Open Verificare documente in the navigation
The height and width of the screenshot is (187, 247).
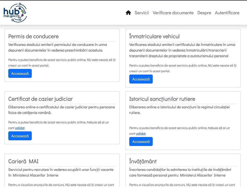173,13
